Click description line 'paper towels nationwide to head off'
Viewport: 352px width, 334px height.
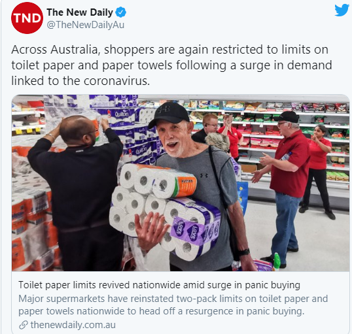161,311
